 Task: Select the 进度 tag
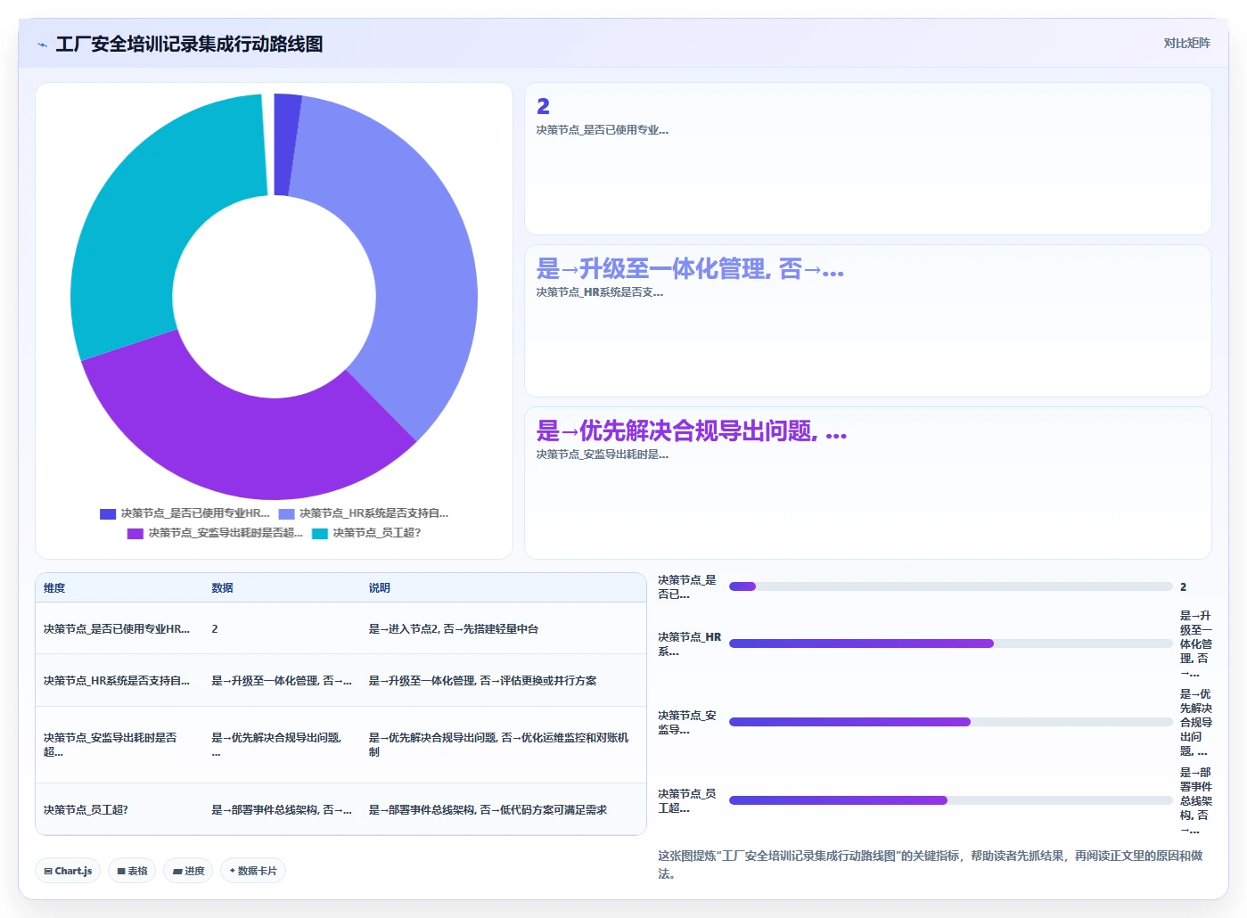(188, 871)
